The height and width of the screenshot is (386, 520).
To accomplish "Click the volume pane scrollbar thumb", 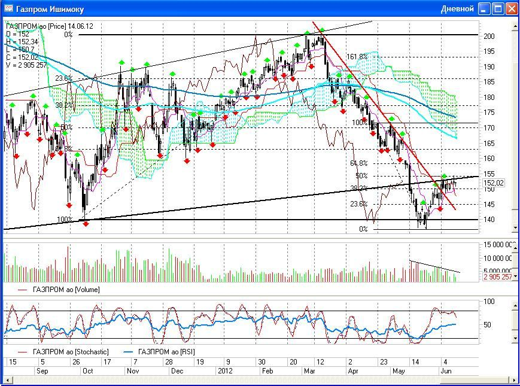I will tap(515, 261).
